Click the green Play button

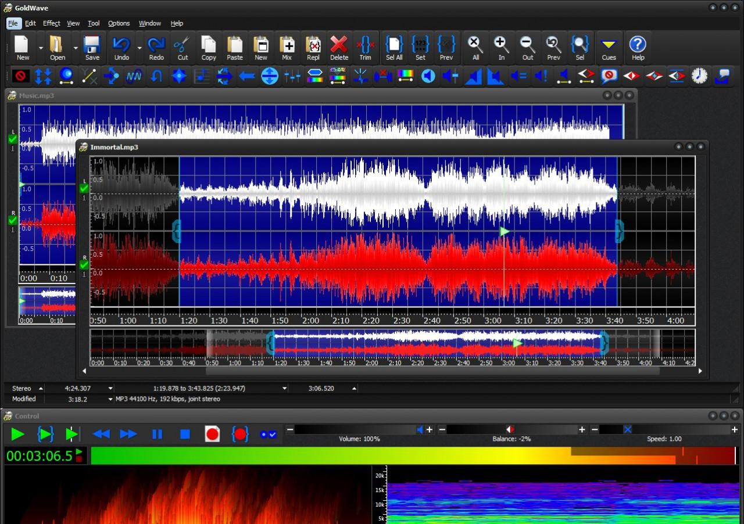(x=17, y=434)
